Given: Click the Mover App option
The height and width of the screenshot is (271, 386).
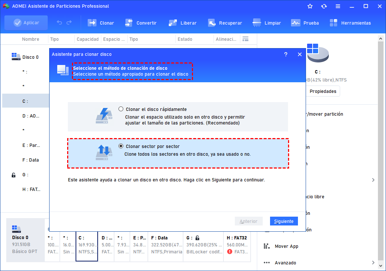Looking at the screenshot, I should click(x=287, y=246).
